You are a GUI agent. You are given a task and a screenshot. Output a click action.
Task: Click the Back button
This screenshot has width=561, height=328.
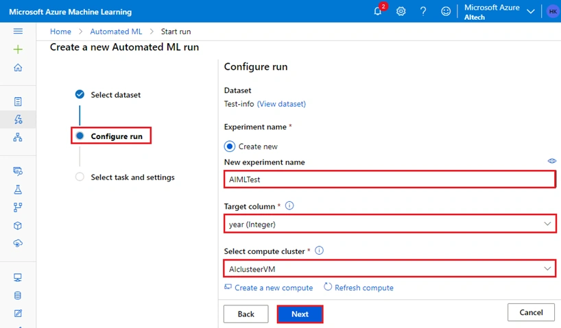[246, 314]
